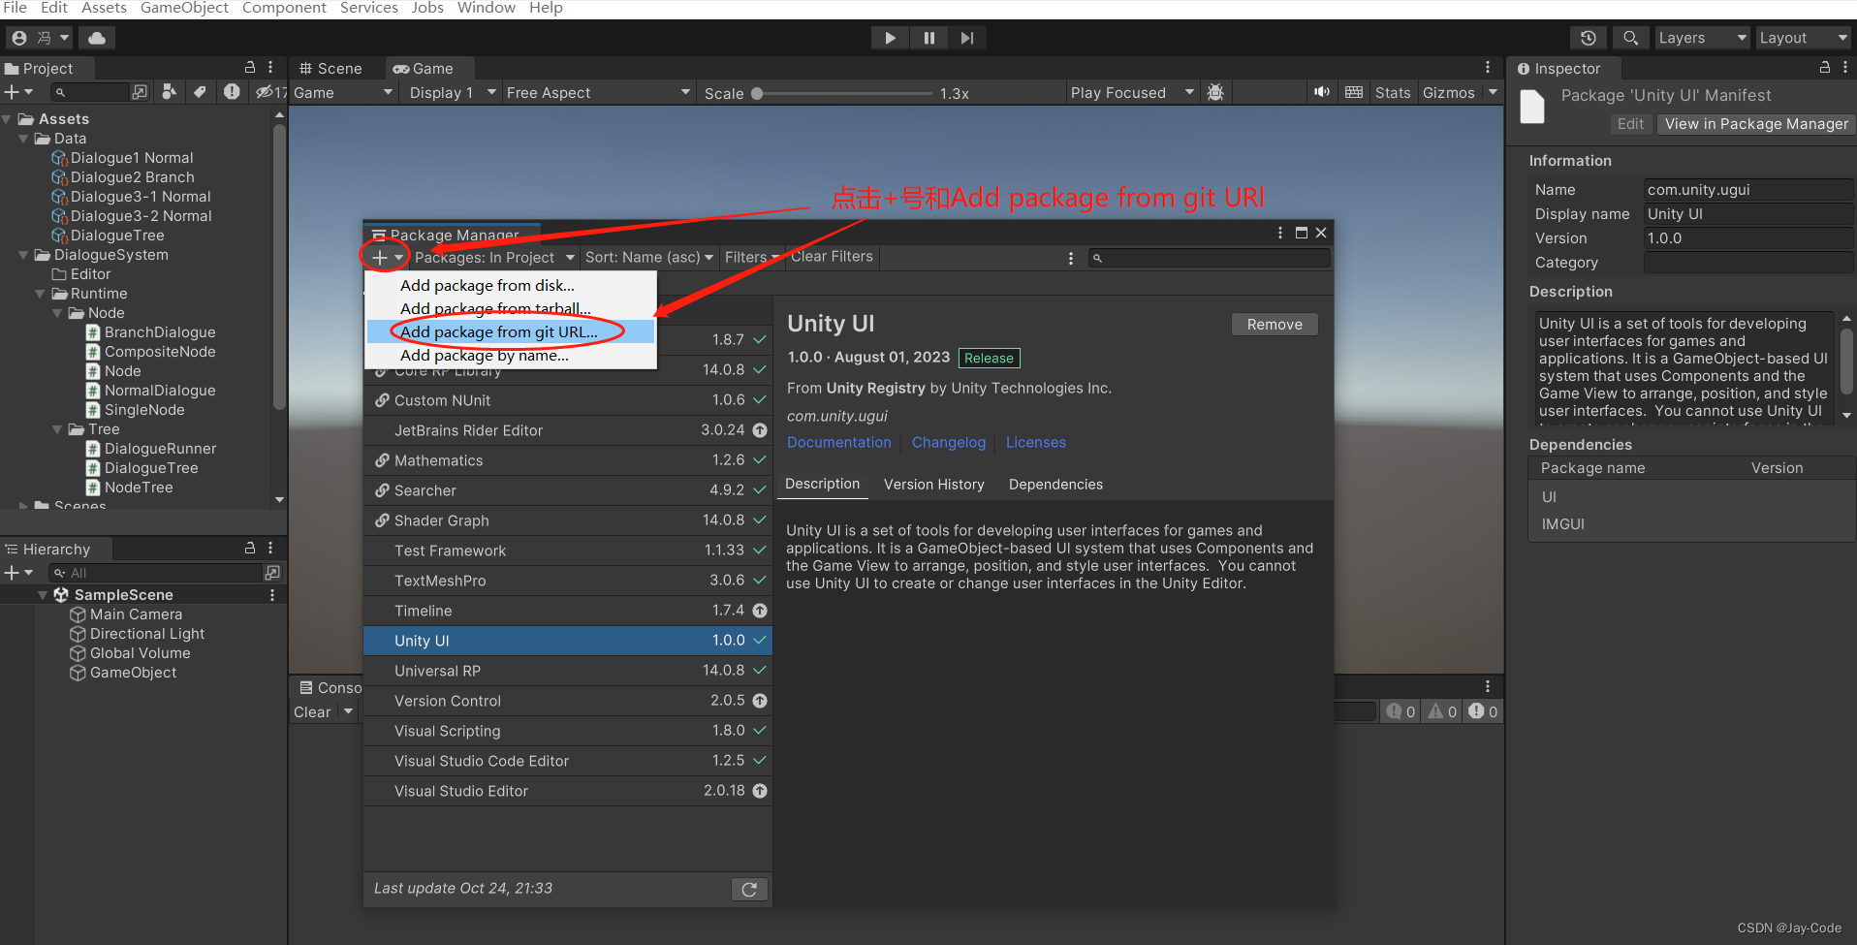Viewport: 1857px width, 945px height.
Task: Open the account icon dropdown
Action: coord(41,38)
